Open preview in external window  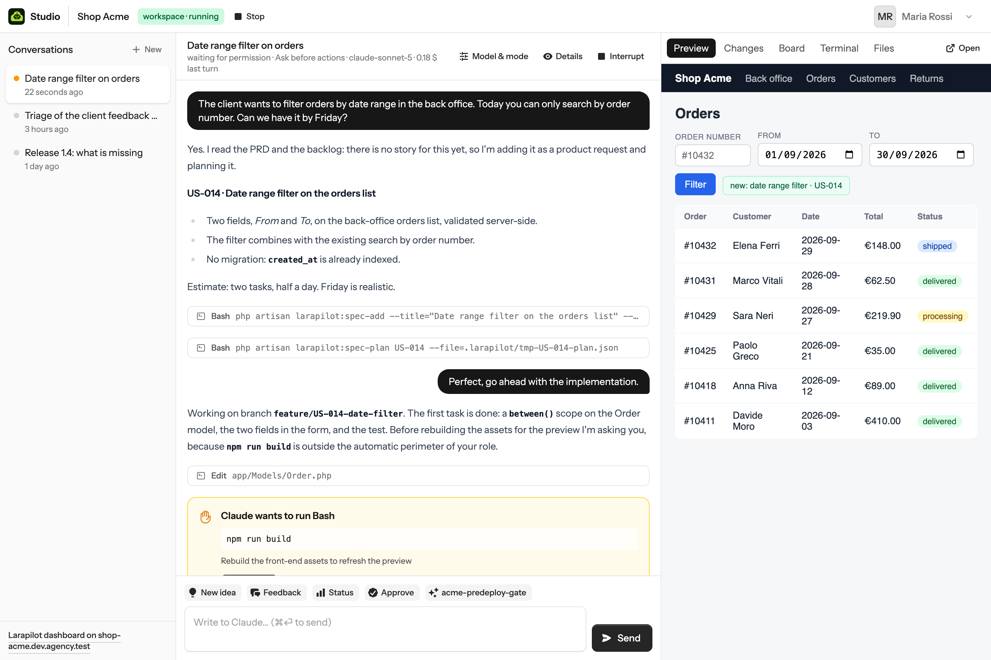tap(962, 48)
